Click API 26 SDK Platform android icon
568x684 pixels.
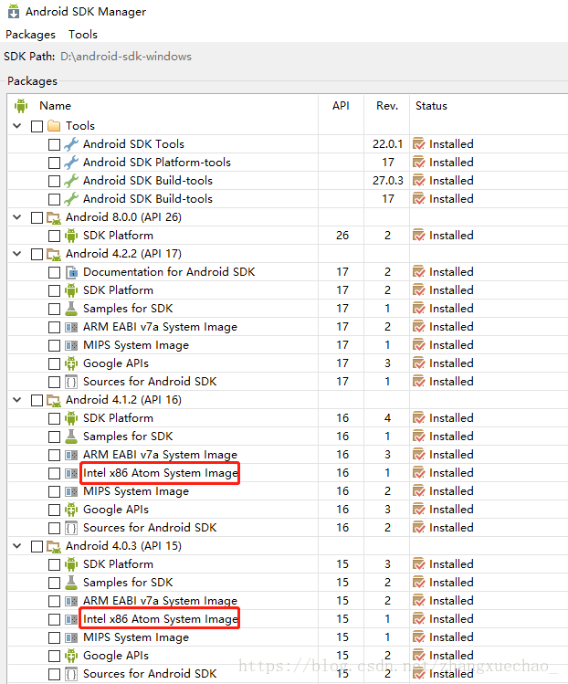pyautogui.click(x=71, y=236)
